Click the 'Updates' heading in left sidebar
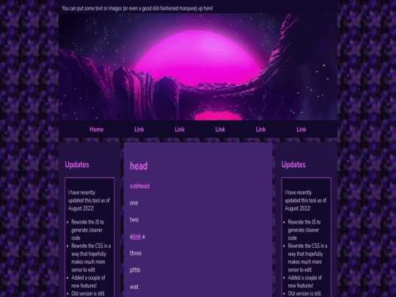This screenshot has width=396, height=297. [x=77, y=165]
